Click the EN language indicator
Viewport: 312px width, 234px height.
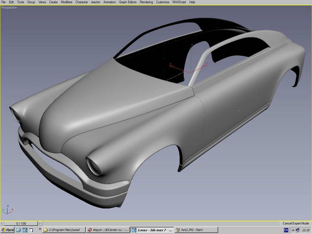pos(286,230)
